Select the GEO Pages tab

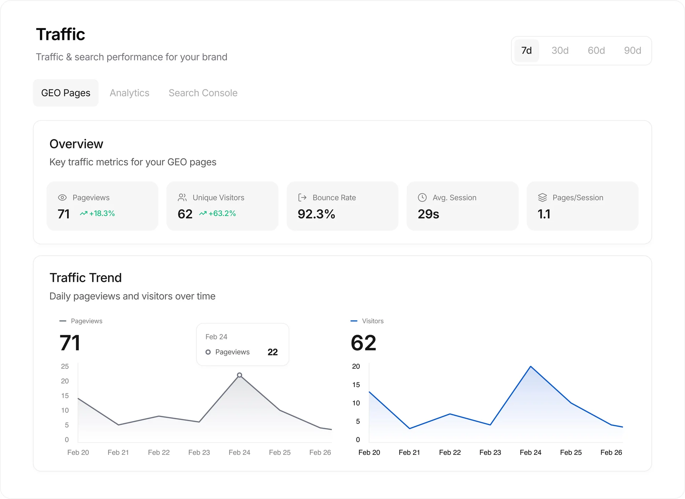click(66, 93)
